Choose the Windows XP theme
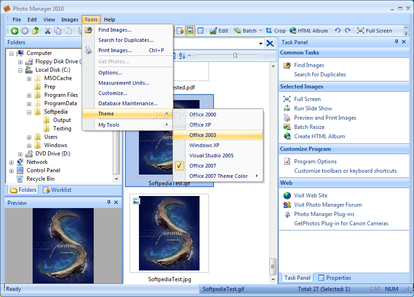The width and height of the screenshot is (414, 297). pos(218,145)
